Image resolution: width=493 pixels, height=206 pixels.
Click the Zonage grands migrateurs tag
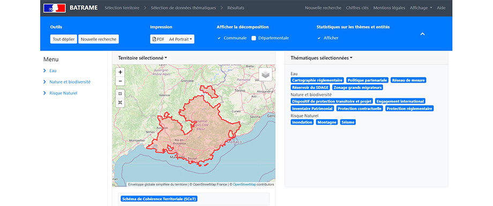(357, 87)
